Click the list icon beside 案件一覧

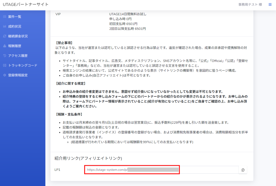pyautogui.click(x=4, y=17)
